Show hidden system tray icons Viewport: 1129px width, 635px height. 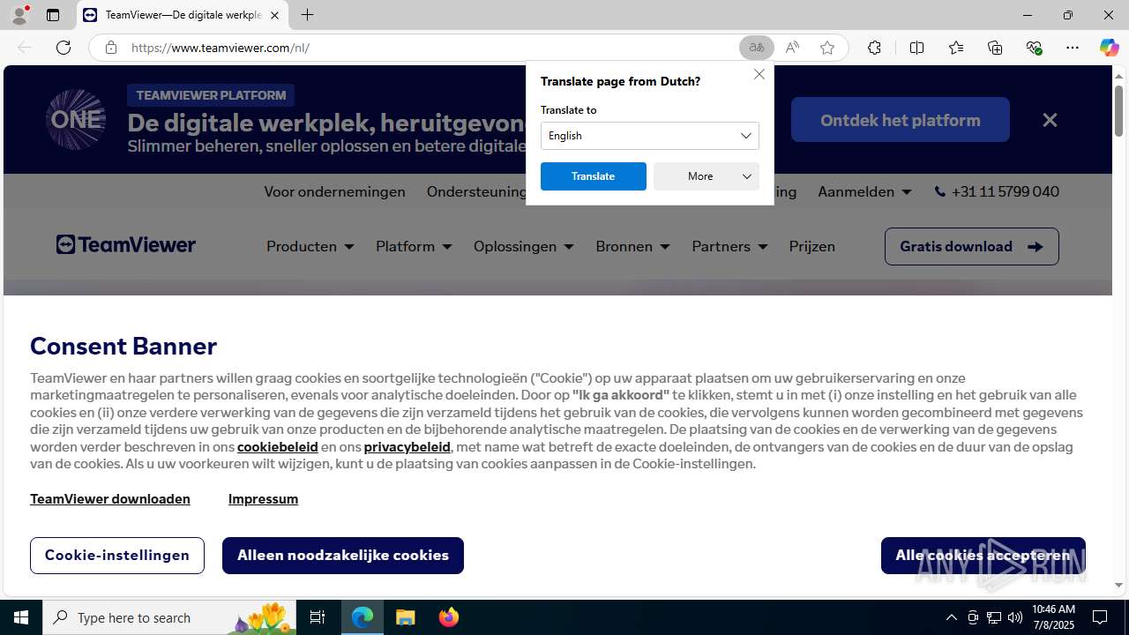coord(951,617)
